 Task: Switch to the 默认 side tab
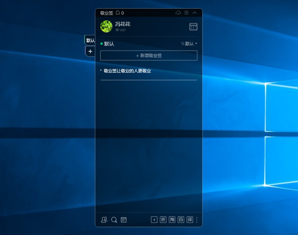pyautogui.click(x=90, y=40)
